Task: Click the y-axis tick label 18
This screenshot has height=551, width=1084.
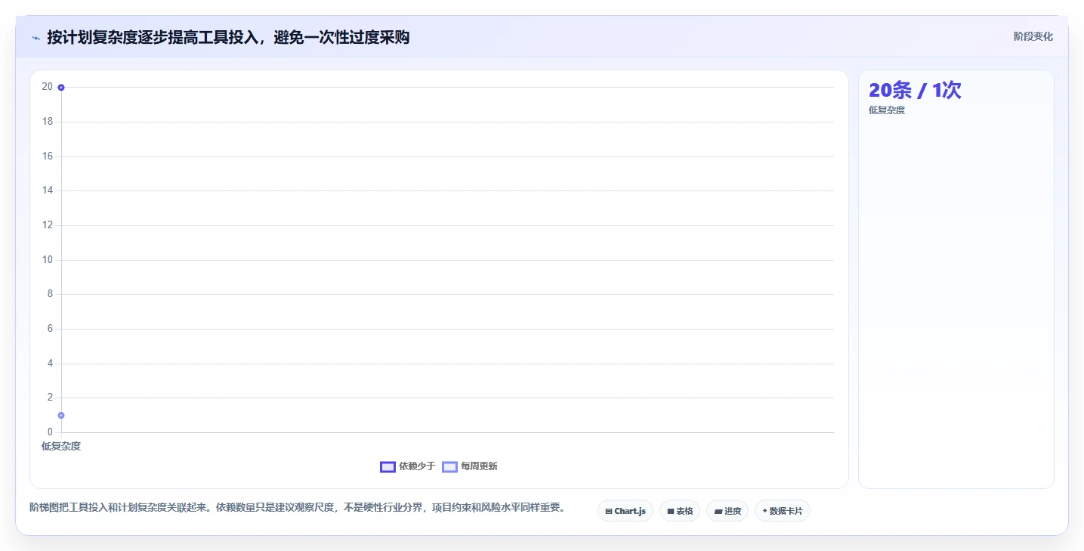Action: pyautogui.click(x=48, y=121)
